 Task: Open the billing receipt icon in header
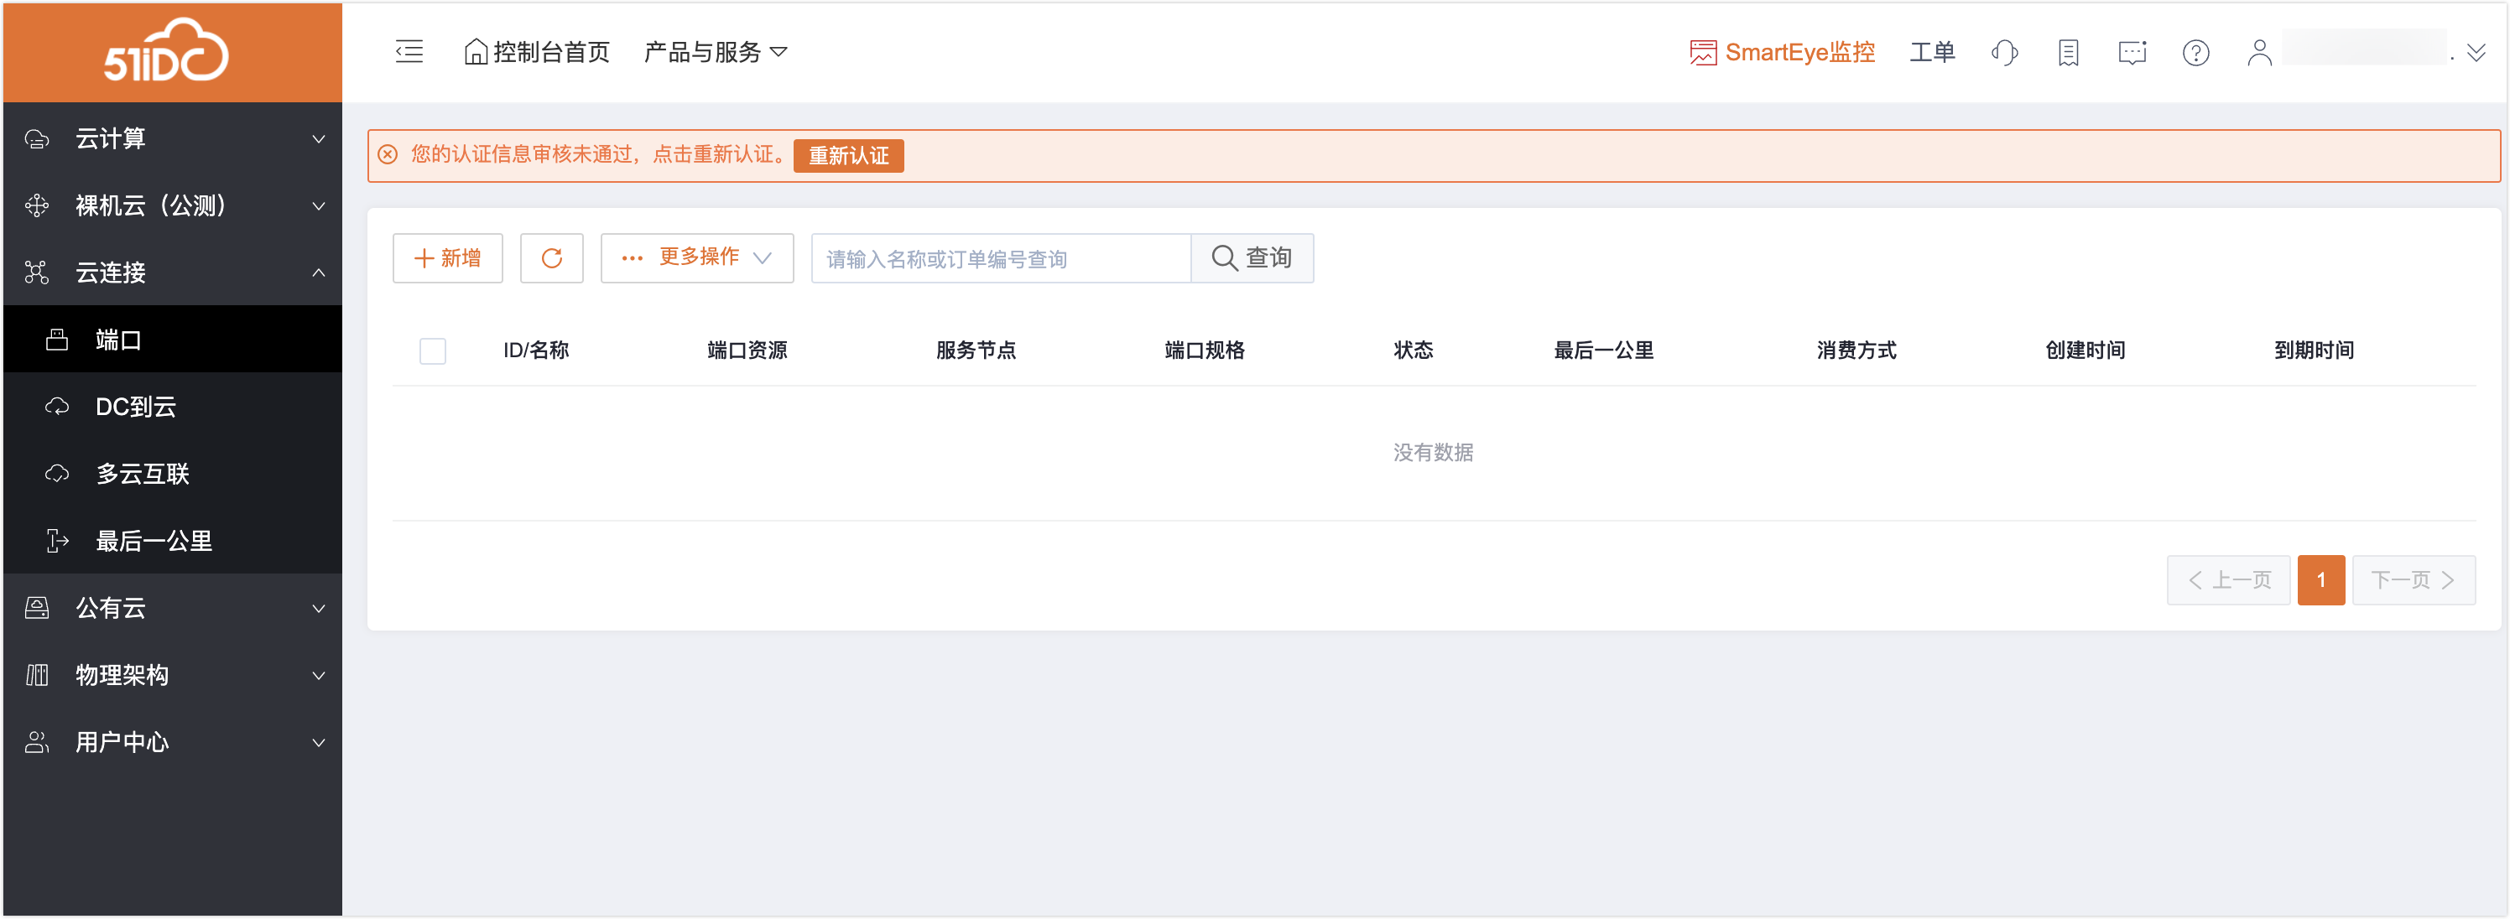[2068, 53]
